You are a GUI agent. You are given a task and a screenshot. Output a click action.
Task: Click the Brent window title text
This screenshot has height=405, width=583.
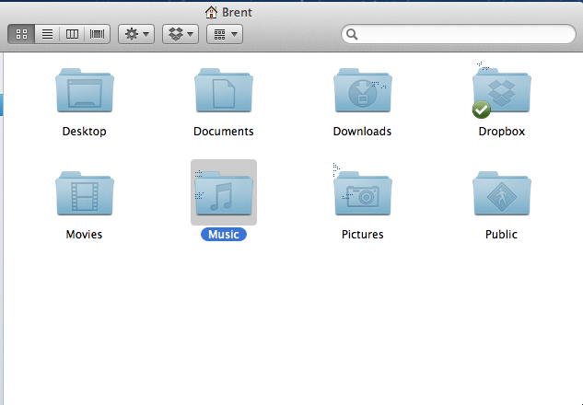(x=237, y=12)
